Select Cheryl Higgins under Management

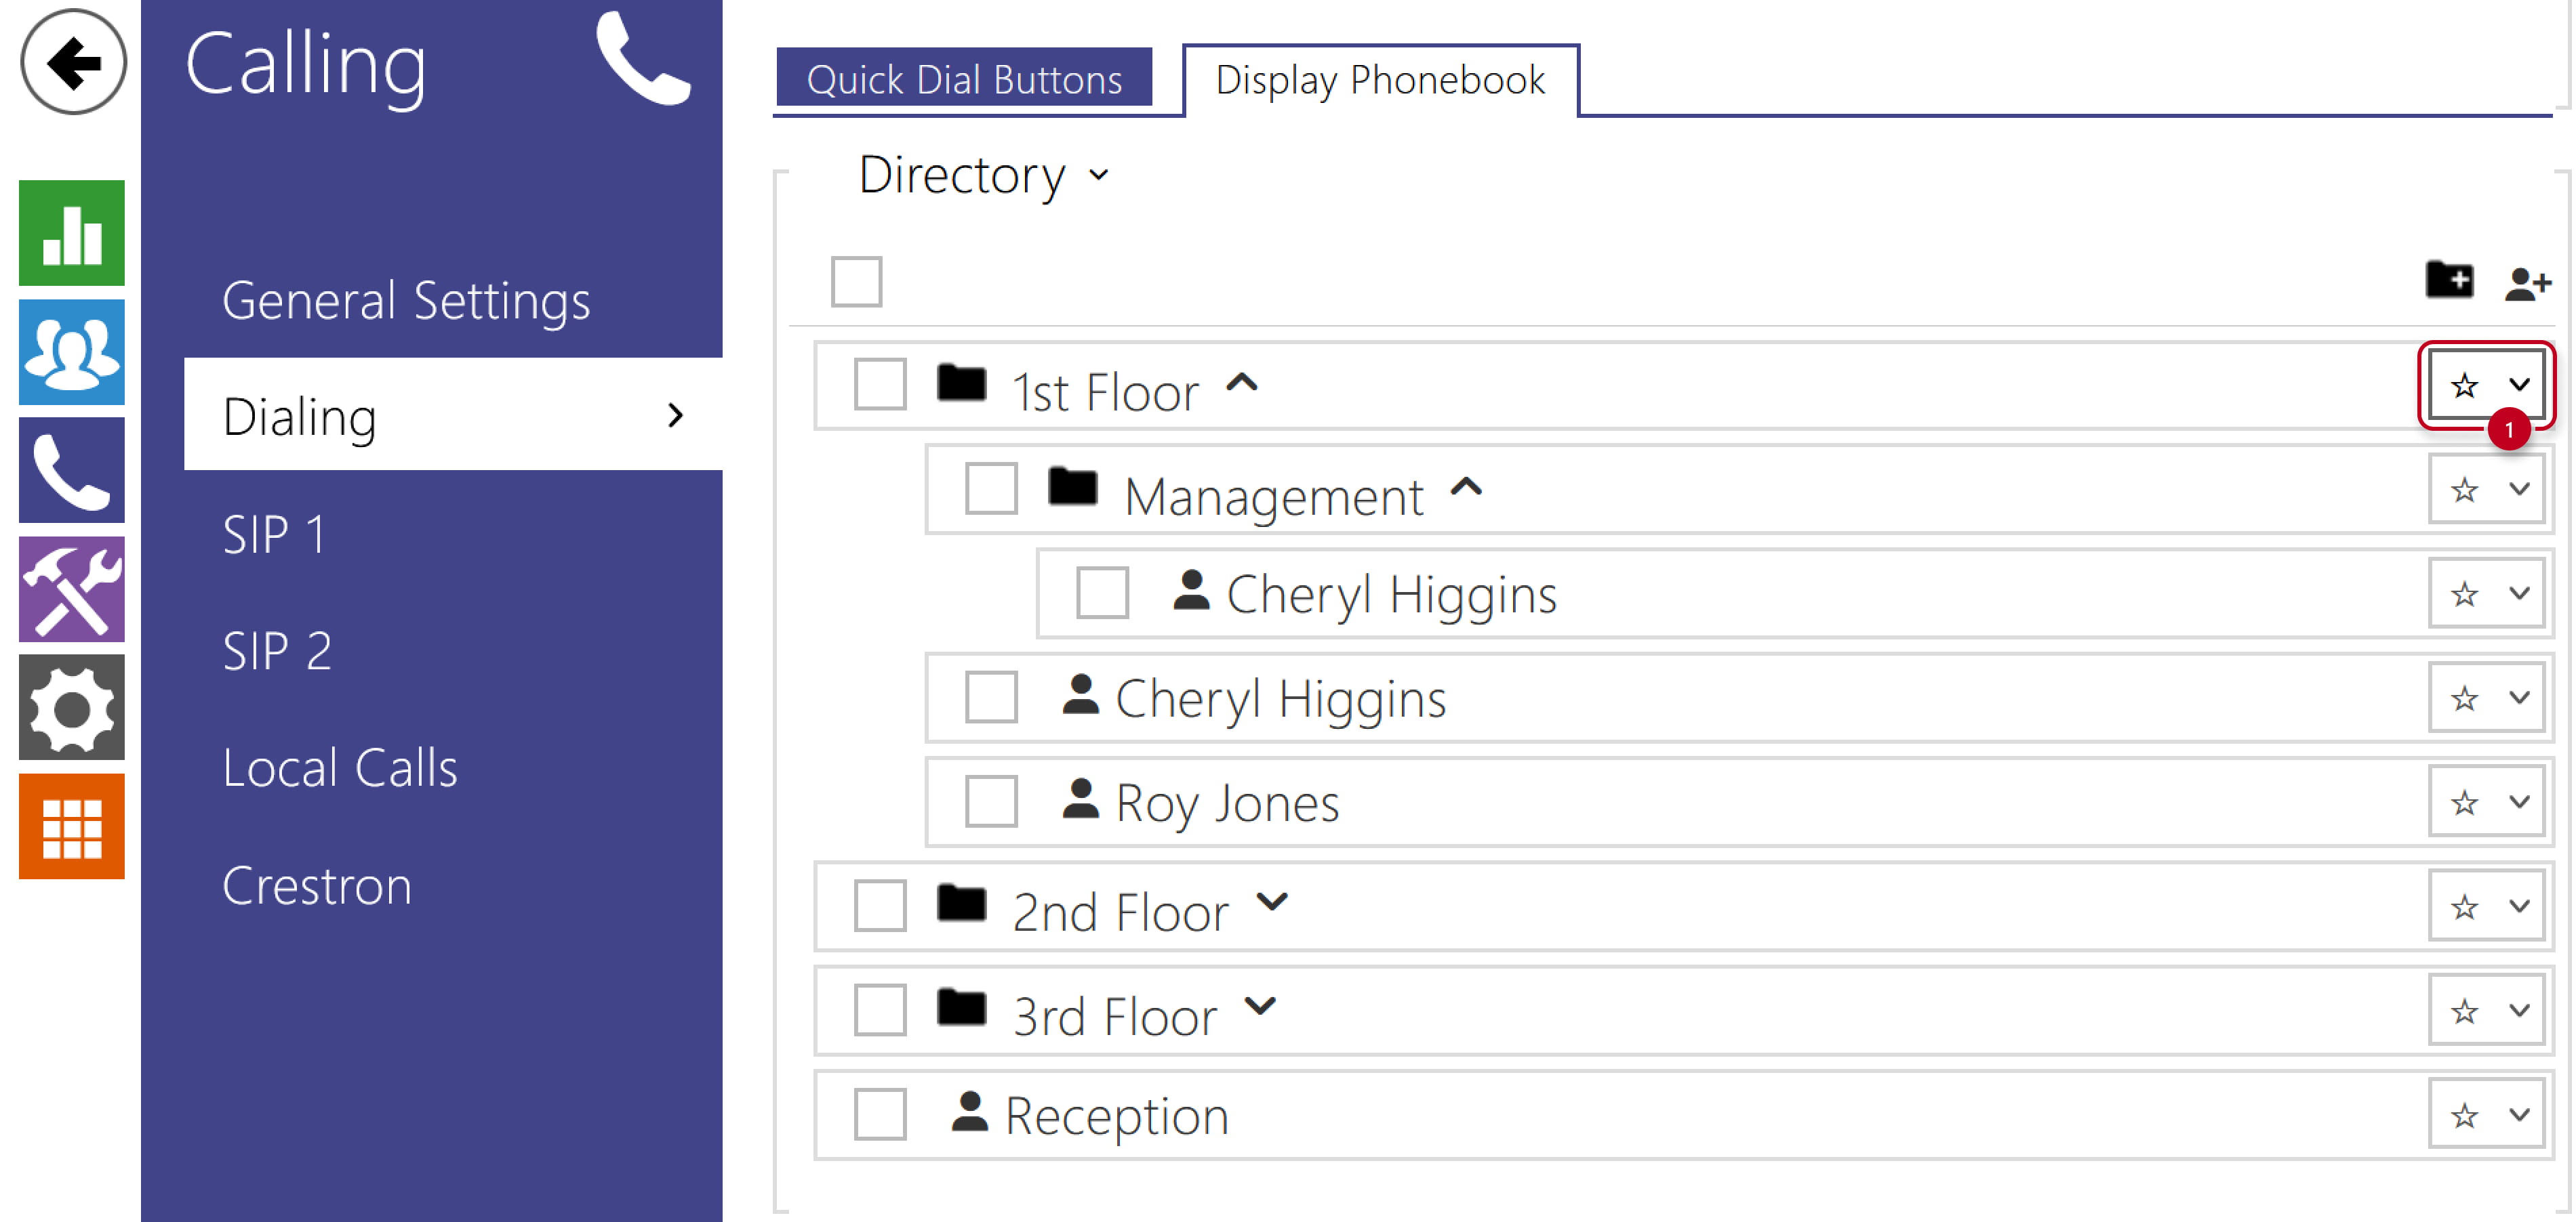click(x=1392, y=595)
